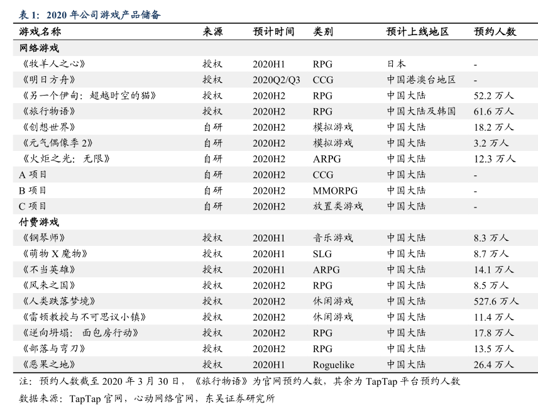
Task: Click the 预计上线地区 column header
Action: (417, 32)
